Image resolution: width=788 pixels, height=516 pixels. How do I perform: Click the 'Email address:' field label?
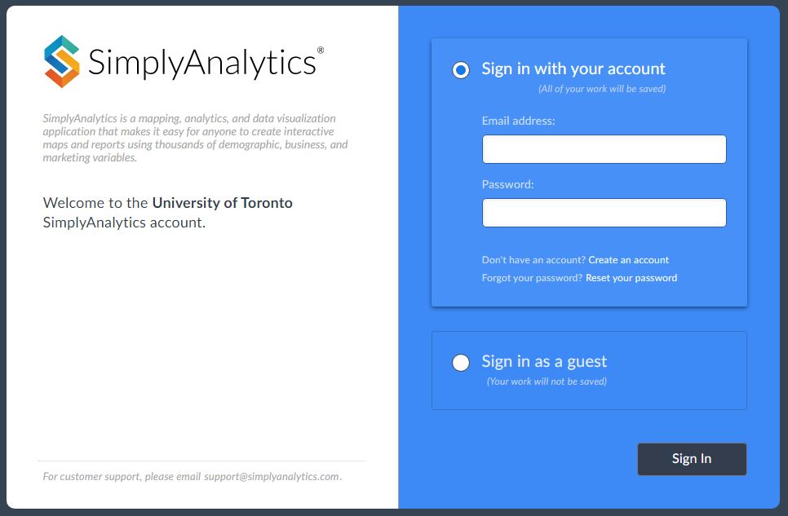coord(518,121)
